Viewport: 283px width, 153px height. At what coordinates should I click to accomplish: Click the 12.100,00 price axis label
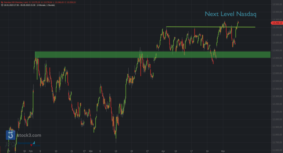[277, 111]
